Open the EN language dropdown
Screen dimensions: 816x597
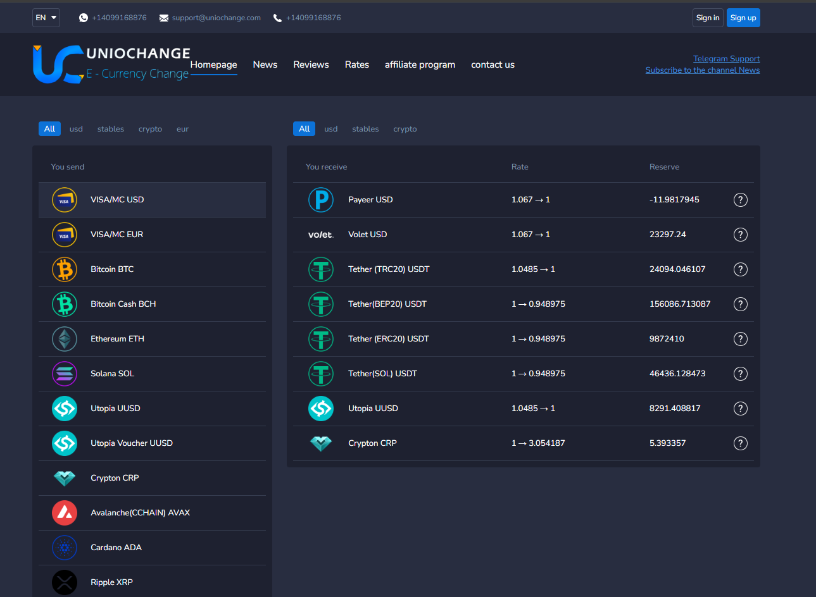coord(46,18)
